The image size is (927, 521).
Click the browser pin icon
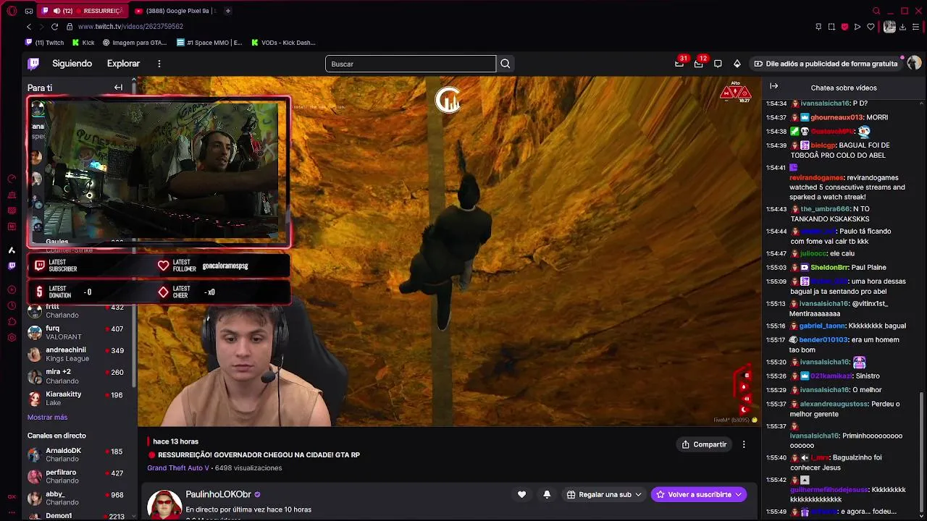point(818,27)
